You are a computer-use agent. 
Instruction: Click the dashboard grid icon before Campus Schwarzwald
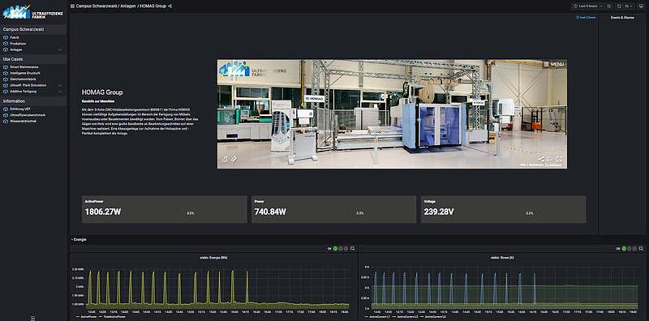coord(72,6)
